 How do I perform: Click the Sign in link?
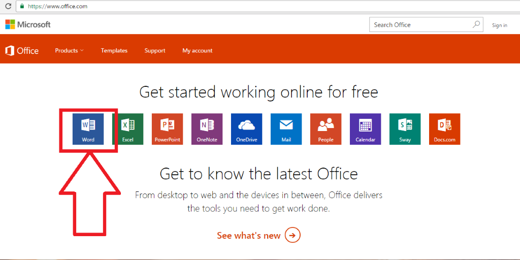(x=500, y=25)
